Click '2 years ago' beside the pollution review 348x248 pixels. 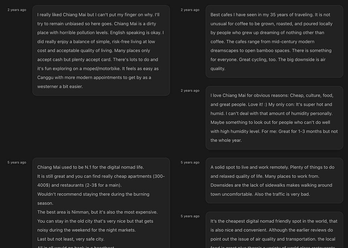(17, 10)
